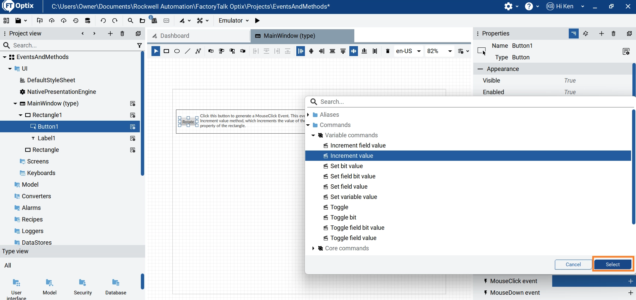Screen dimensions: 636x300
Task: Delete item using Project view trash icon
Action: click(122, 33)
